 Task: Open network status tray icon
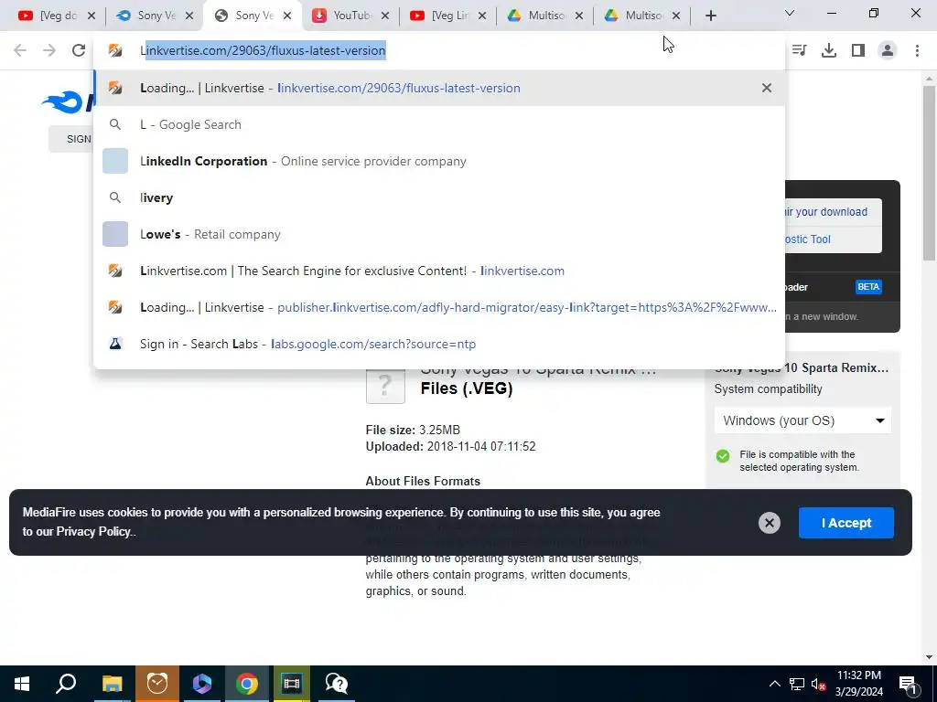(x=797, y=684)
